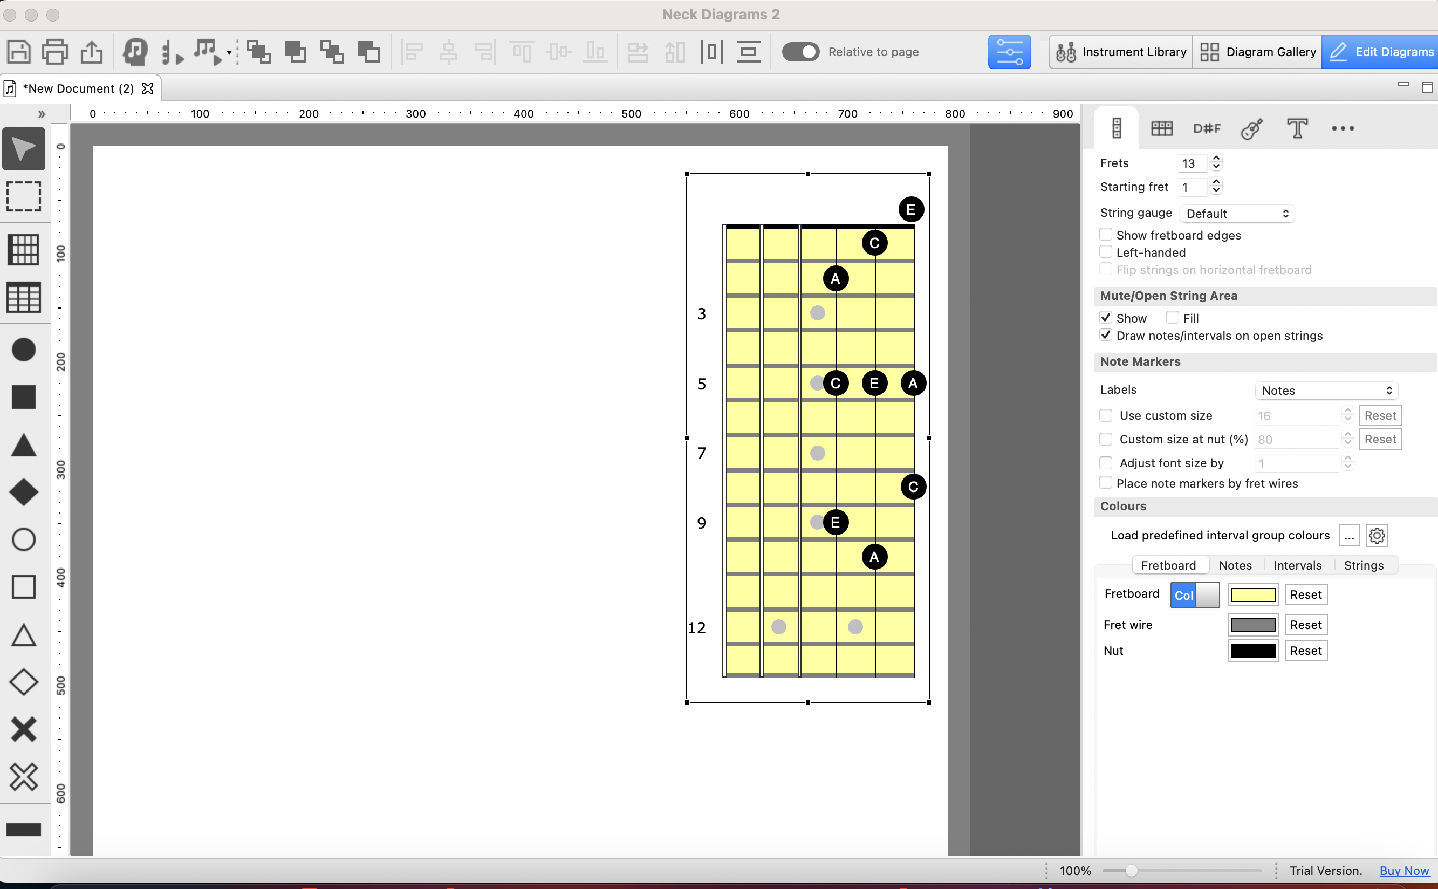Check the Fill checkbox
Image resolution: width=1438 pixels, height=889 pixels.
coord(1173,318)
